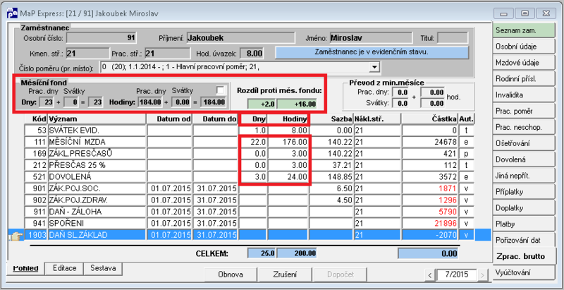Open the Číslo poměru dropdown arrow
This screenshot has height=290, width=564.
pyautogui.click(x=375, y=67)
